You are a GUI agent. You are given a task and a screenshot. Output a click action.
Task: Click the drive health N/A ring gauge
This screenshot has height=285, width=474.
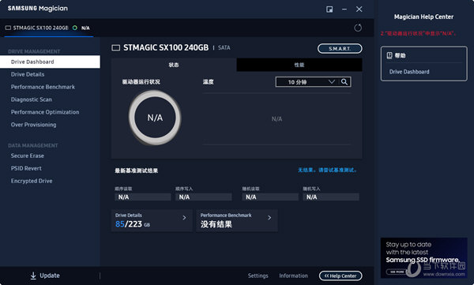point(155,118)
